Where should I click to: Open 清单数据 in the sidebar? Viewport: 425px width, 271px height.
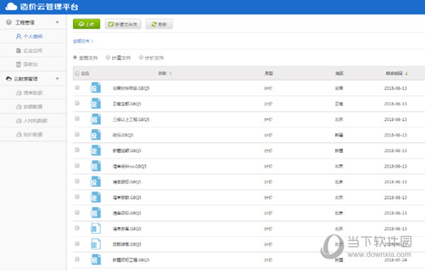coord(33,93)
